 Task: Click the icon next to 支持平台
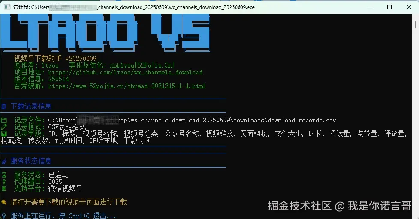pyautogui.click(x=4, y=189)
